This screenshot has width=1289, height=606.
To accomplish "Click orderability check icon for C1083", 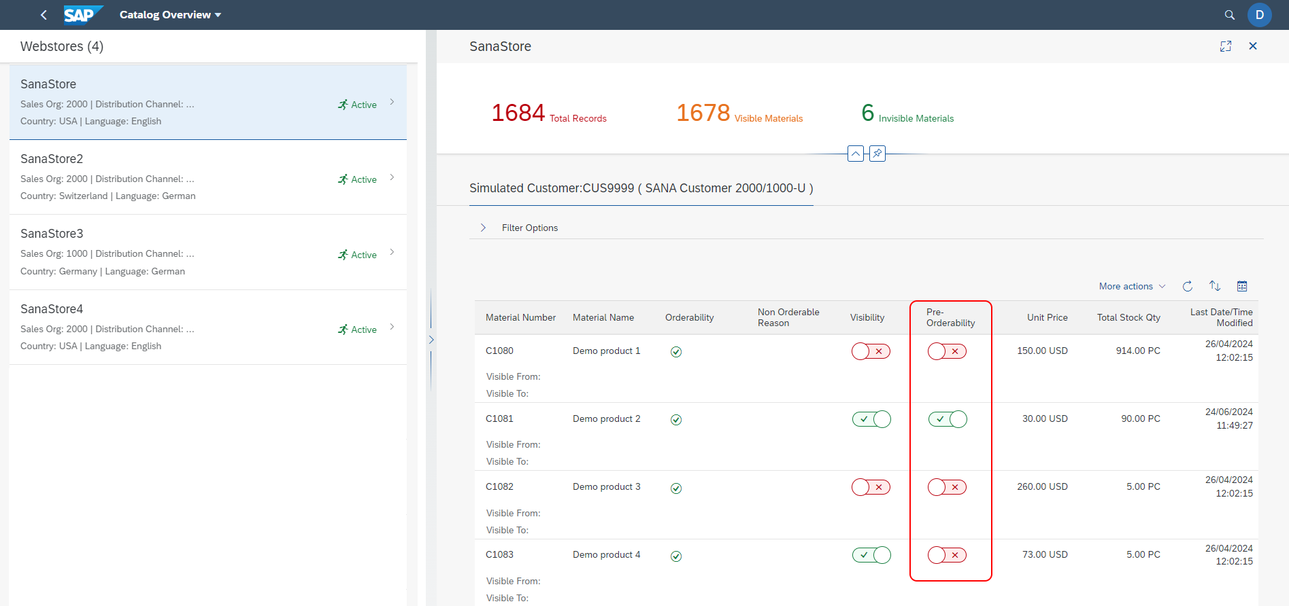I will tap(676, 556).
